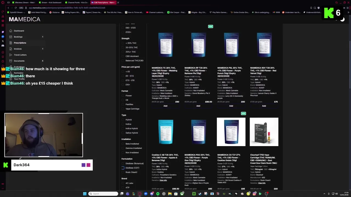Screen dimensions: 351x197
Task: Click the VPN badge in address bar
Action: [21, 8]
